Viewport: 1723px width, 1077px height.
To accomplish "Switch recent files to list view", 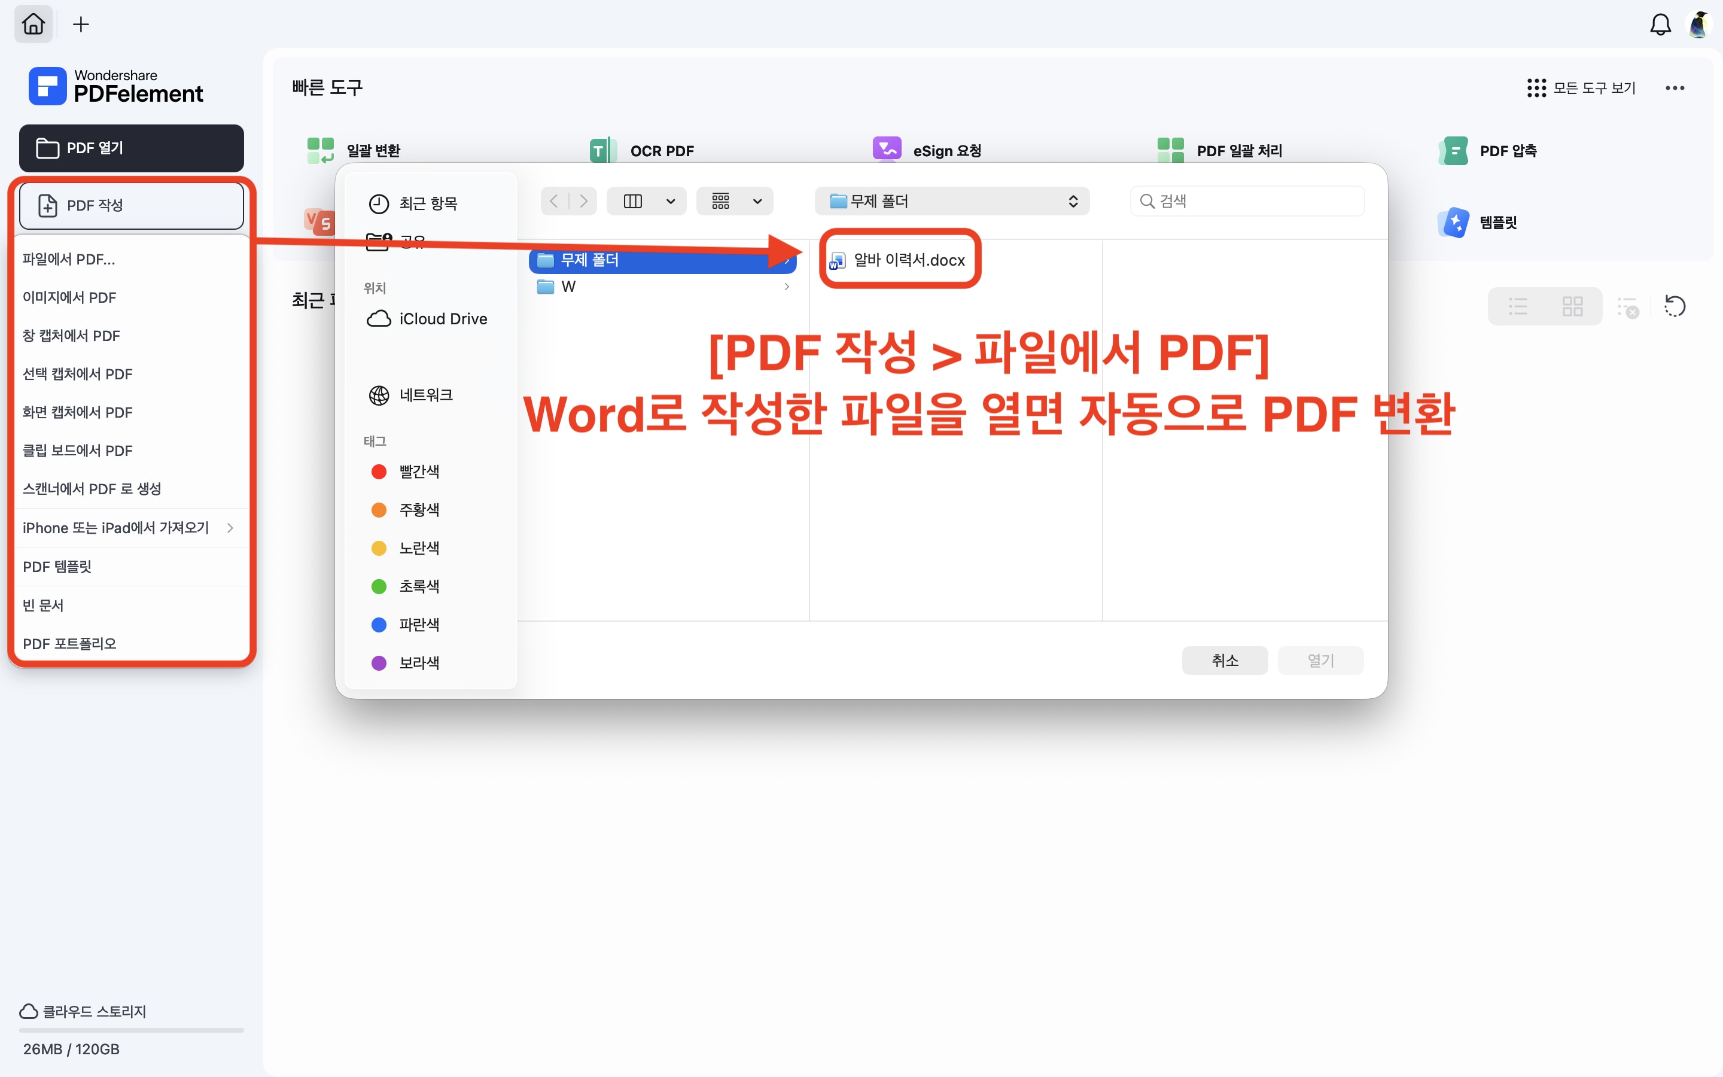I will point(1517,306).
